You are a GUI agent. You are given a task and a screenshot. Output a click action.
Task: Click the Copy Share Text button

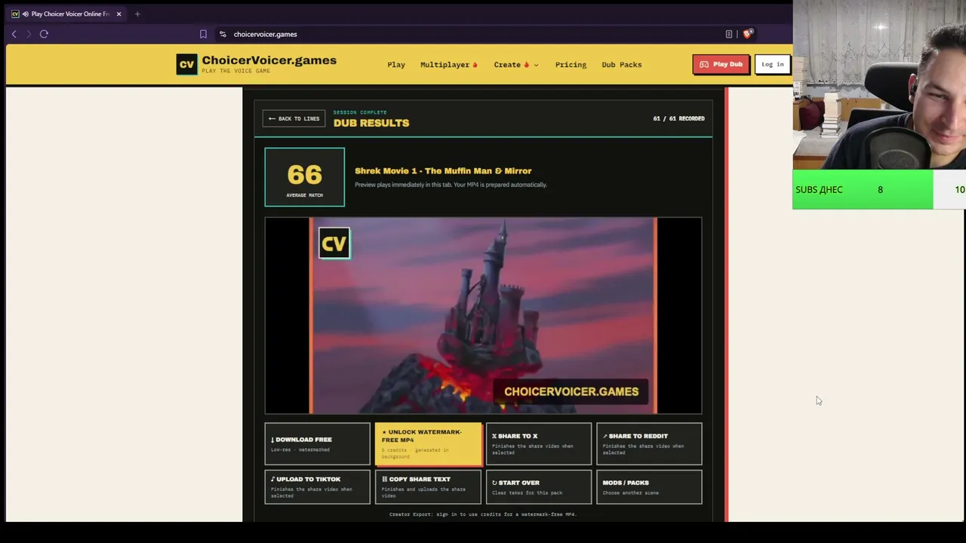pyautogui.click(x=428, y=486)
